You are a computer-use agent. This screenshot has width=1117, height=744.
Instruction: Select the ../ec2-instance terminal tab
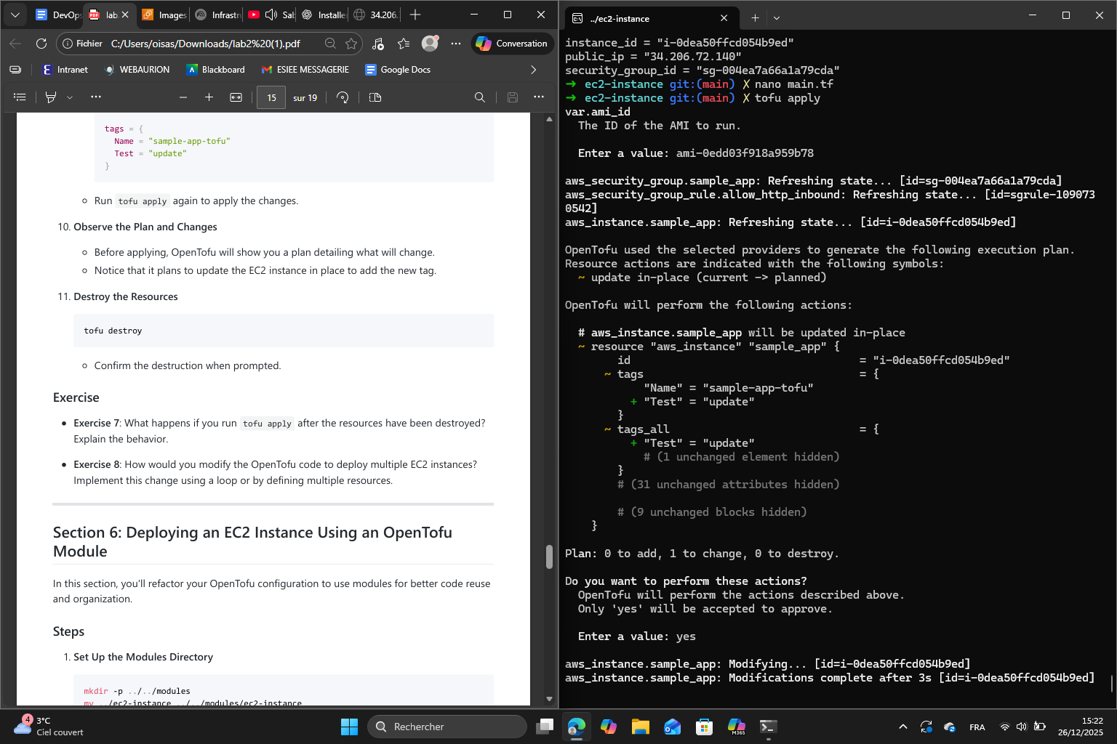click(640, 18)
